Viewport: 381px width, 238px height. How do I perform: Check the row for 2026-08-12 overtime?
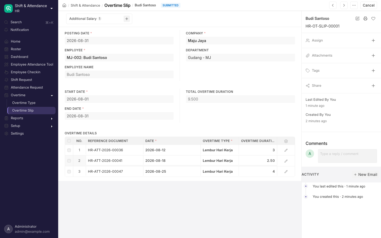[x=69, y=150]
